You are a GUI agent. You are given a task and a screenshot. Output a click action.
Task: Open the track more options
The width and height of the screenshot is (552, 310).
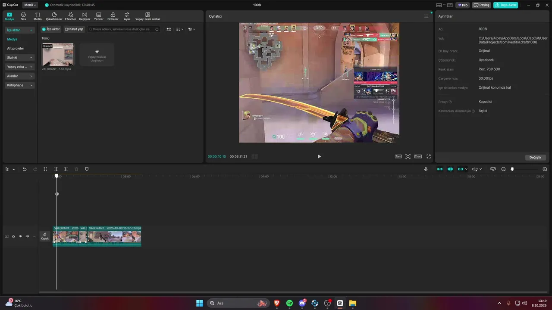pyautogui.click(x=34, y=236)
